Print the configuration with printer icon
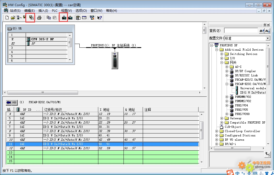The width and height of the screenshot is (274, 175). [39, 18]
